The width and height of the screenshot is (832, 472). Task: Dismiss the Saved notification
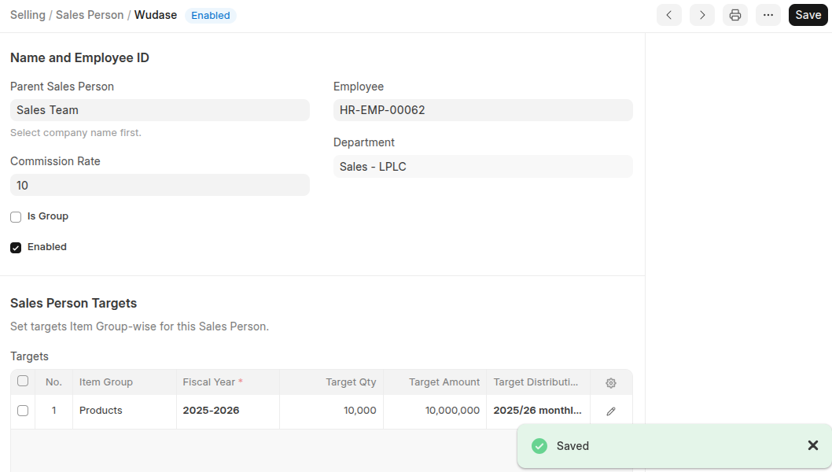[812, 446]
